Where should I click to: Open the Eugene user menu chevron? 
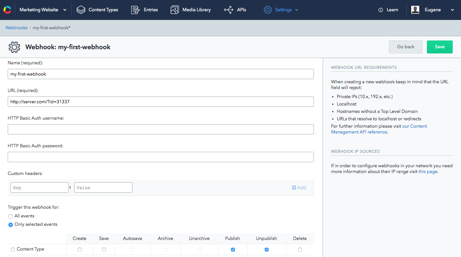pyautogui.click(x=452, y=10)
